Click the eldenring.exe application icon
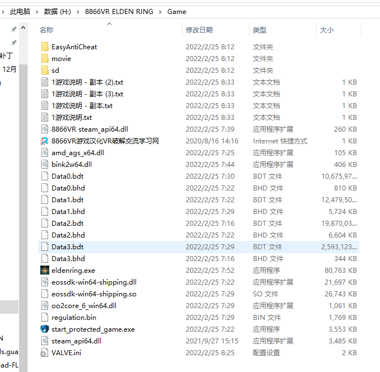The height and width of the screenshot is (372, 380). click(45, 270)
